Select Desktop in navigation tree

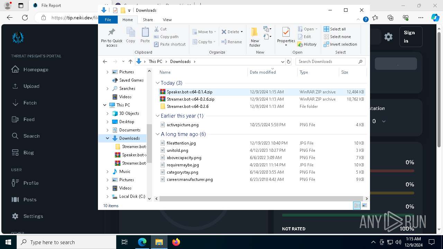coord(127,122)
